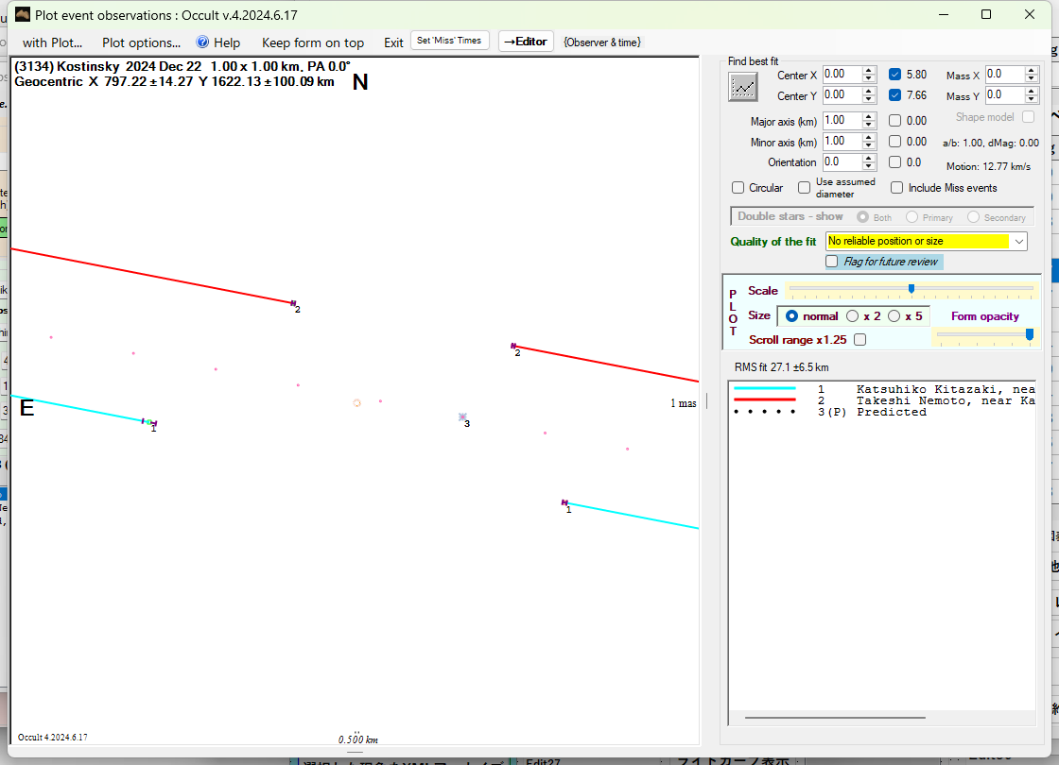
Task: Click the →Editor button
Action: click(526, 42)
